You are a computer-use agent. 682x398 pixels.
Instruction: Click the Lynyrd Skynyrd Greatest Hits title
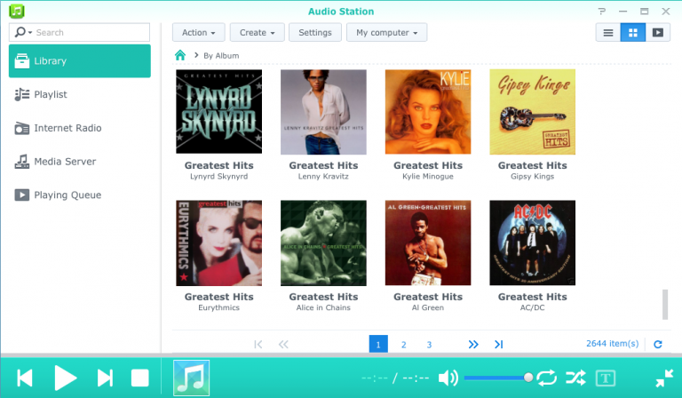click(218, 165)
